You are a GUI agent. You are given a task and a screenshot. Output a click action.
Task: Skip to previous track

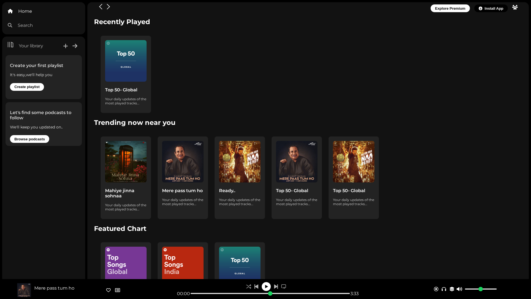coord(256,287)
